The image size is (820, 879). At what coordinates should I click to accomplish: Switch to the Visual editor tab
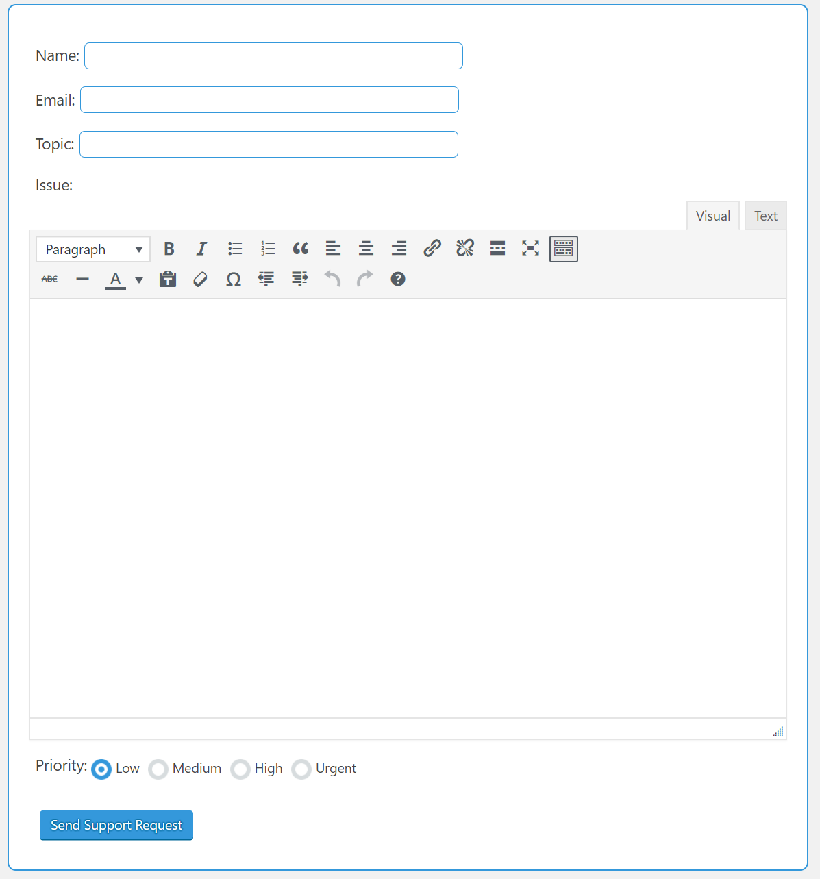712,216
